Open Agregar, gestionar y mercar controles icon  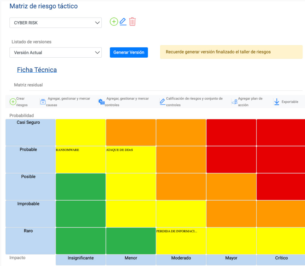[x=101, y=102]
